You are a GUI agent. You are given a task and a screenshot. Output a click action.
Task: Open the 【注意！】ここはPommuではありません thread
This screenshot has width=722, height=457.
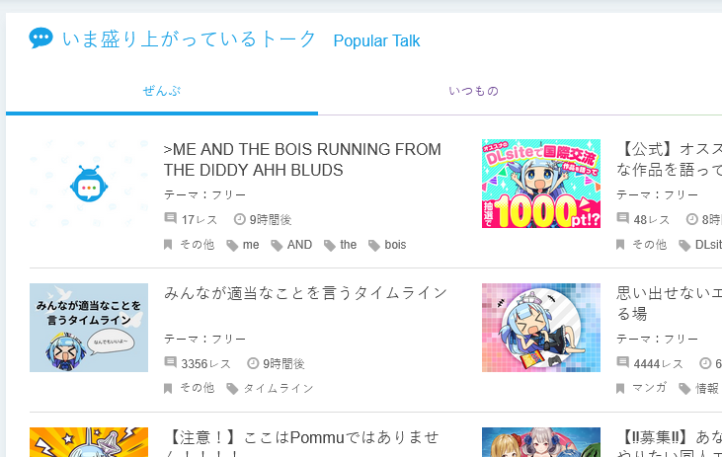click(x=304, y=437)
